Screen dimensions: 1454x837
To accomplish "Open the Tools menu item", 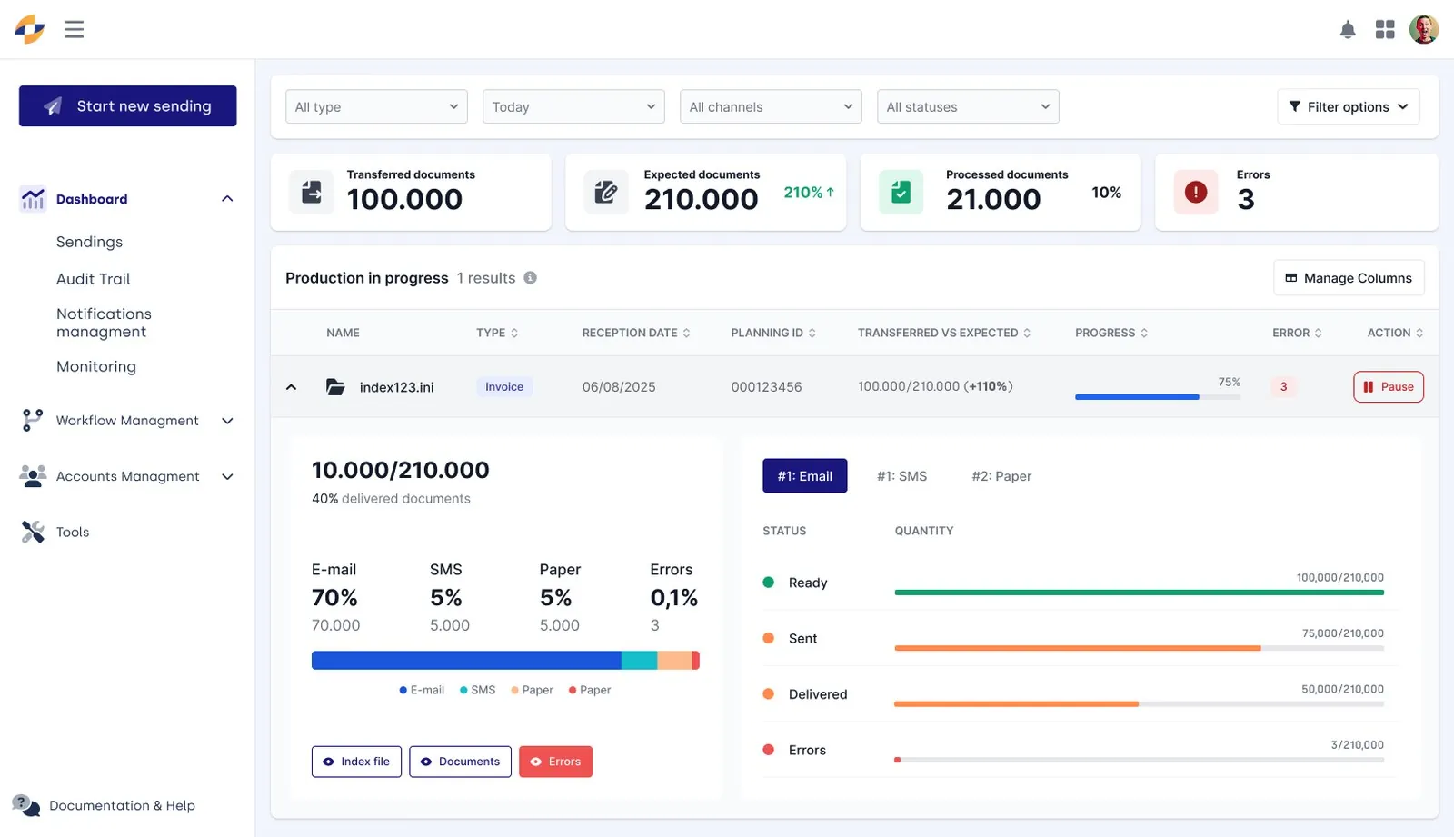I will pyautogui.click(x=73, y=533).
